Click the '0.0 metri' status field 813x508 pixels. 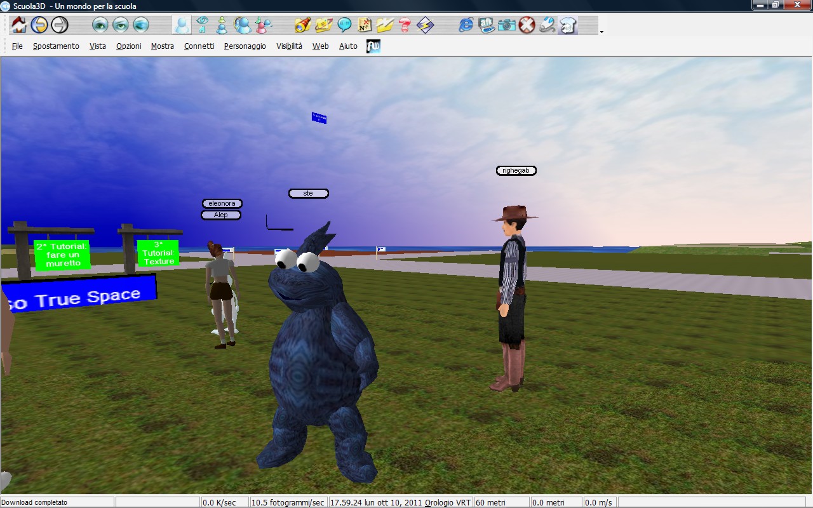coord(556,502)
